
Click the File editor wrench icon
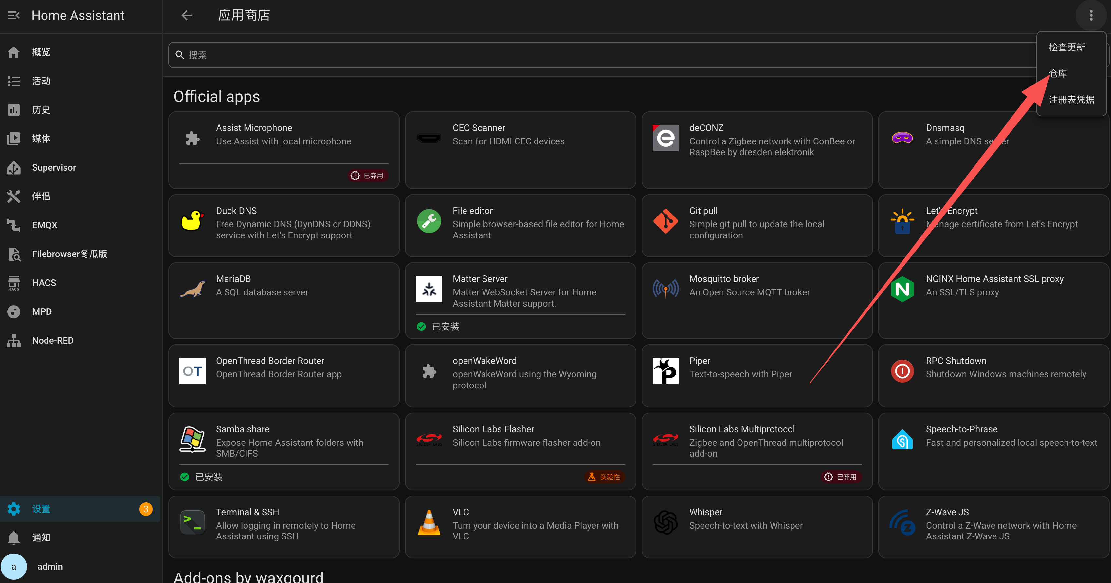point(429,221)
